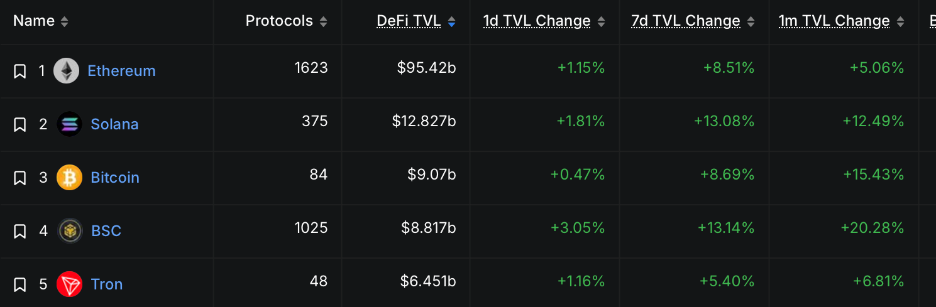Bookmark the Solana chain row

pos(19,124)
